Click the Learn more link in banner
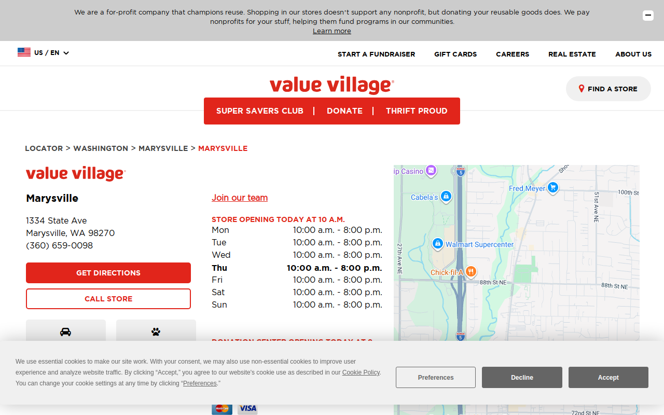Viewport: 664px width, 415px height. pos(332,31)
